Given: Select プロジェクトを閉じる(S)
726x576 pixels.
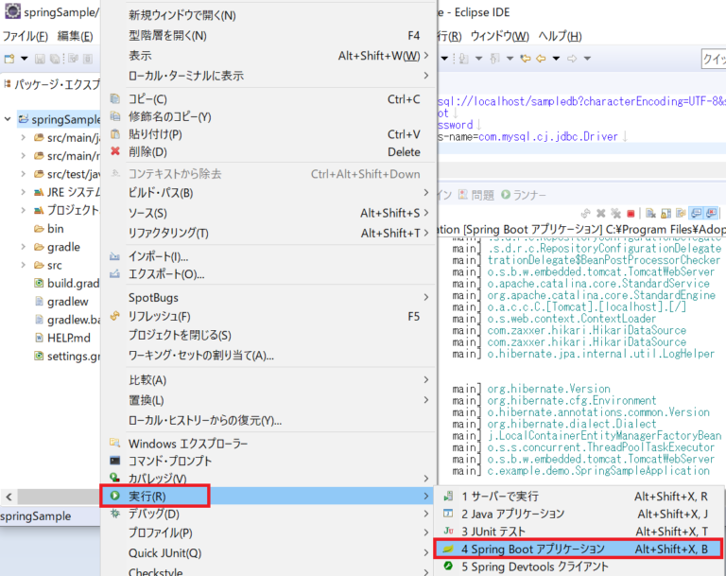Looking at the screenshot, I should click(268, 335).
